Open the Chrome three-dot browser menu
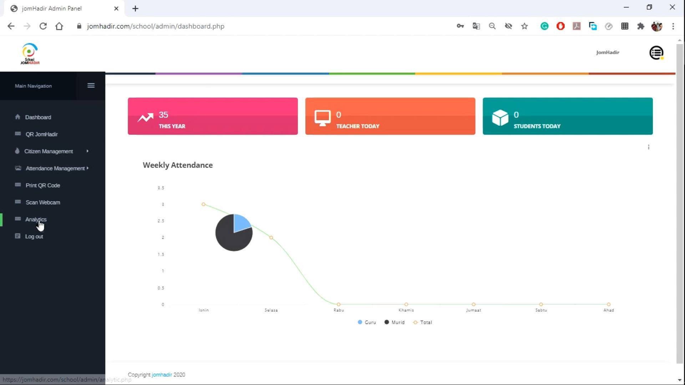This screenshot has width=685, height=385. tap(673, 26)
